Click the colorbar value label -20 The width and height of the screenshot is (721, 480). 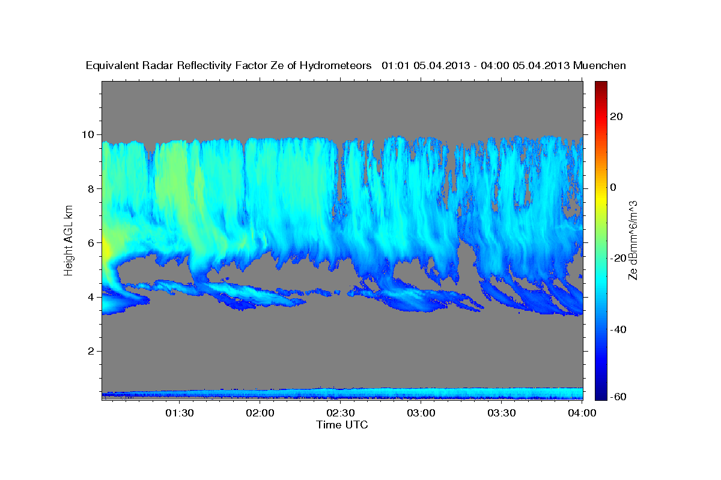pos(619,258)
